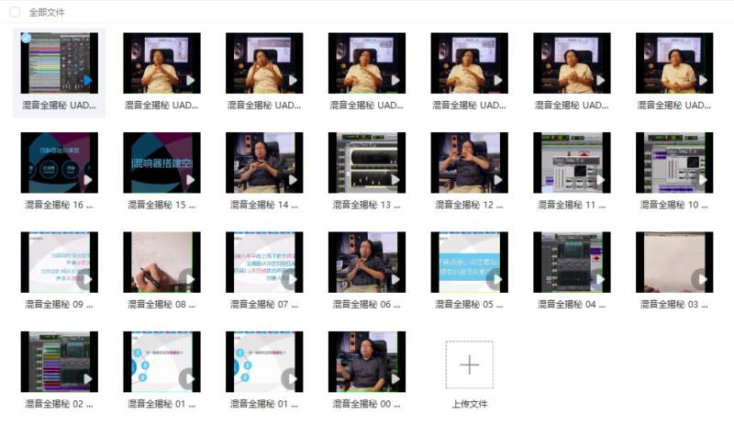Open the 混音全揭秘 14 video thumbnail
The height and width of the screenshot is (448, 734).
[x=263, y=162]
